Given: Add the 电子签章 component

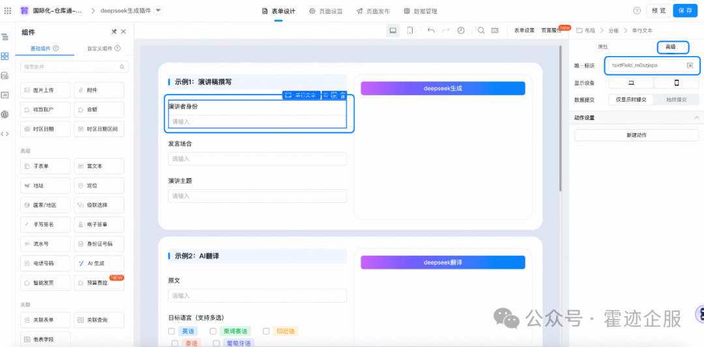Looking at the screenshot, I should pos(99,224).
